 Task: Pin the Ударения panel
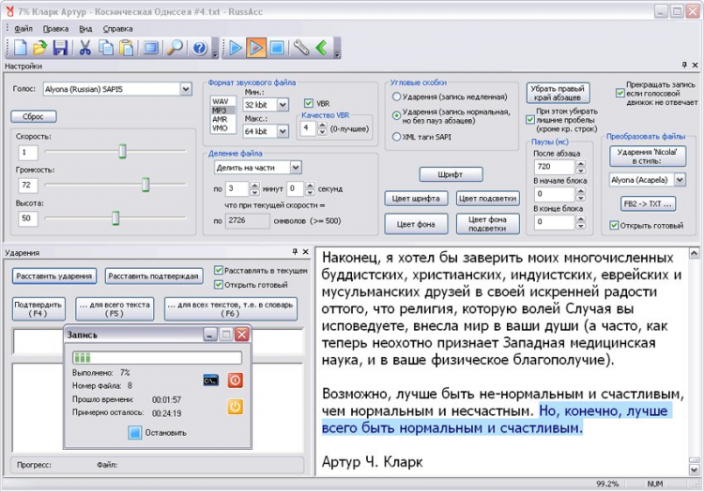click(295, 252)
